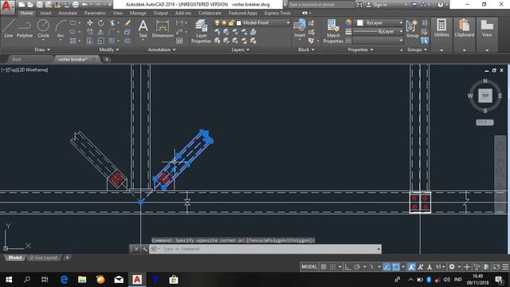
Task: Toggle object snap tracking in status bar
Action: click(x=386, y=267)
